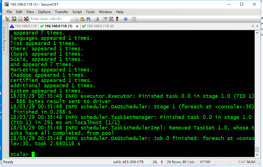This screenshot has width=263, height=167.
Task: Click the terminal scrollbar thumb
Action: coord(257,149)
